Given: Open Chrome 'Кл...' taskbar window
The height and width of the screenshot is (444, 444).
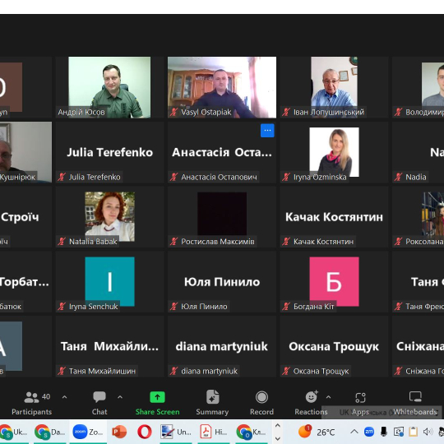Looking at the screenshot, I should [251, 432].
